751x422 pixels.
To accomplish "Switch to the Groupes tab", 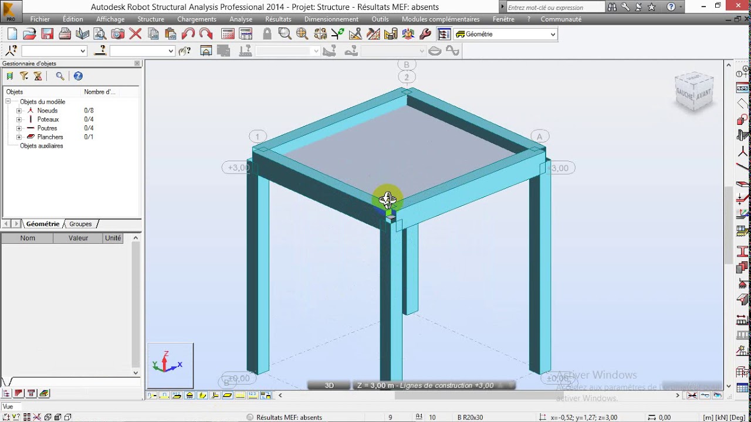I will [80, 224].
